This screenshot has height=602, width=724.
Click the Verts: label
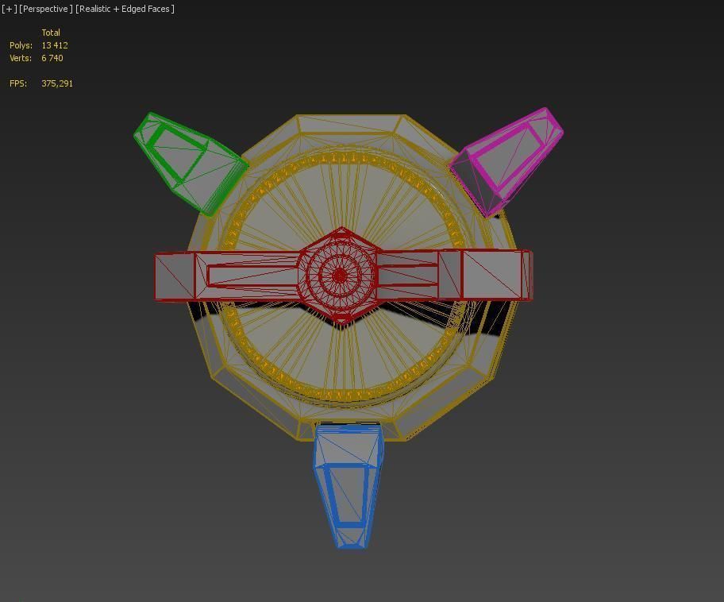click(21, 58)
